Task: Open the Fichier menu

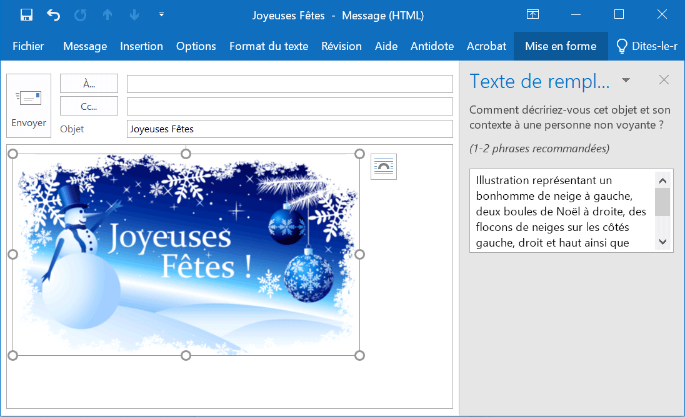Action: (x=28, y=46)
